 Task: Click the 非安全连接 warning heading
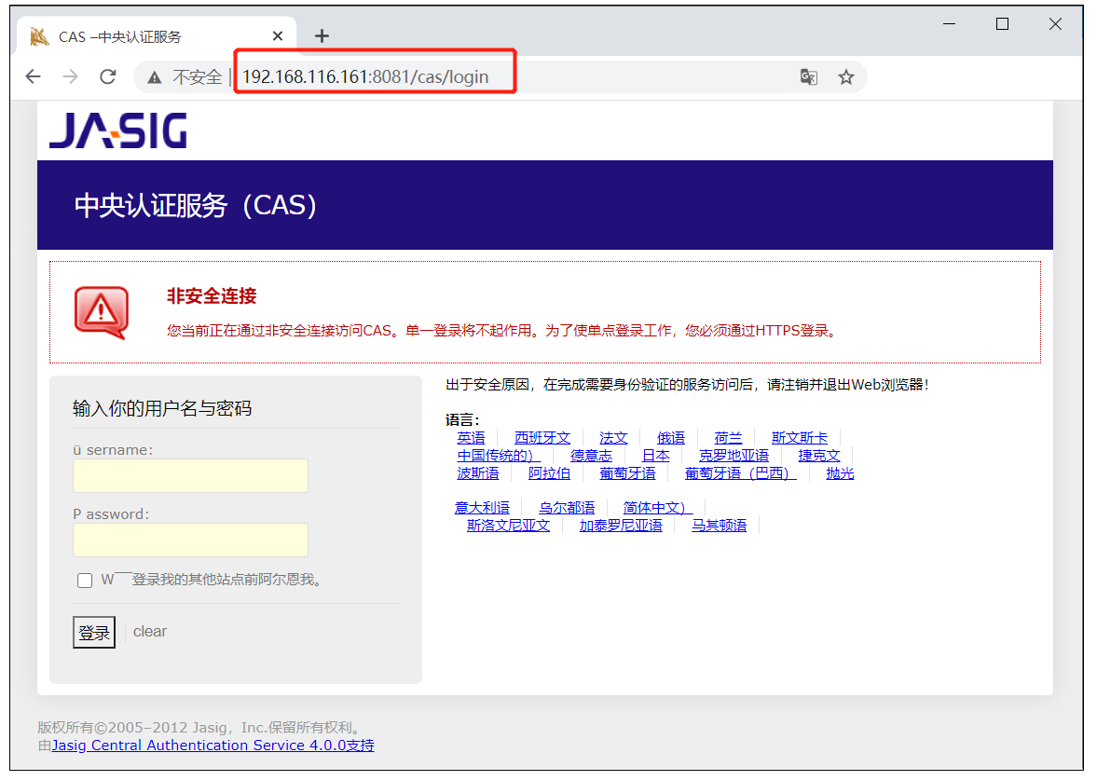(x=212, y=296)
